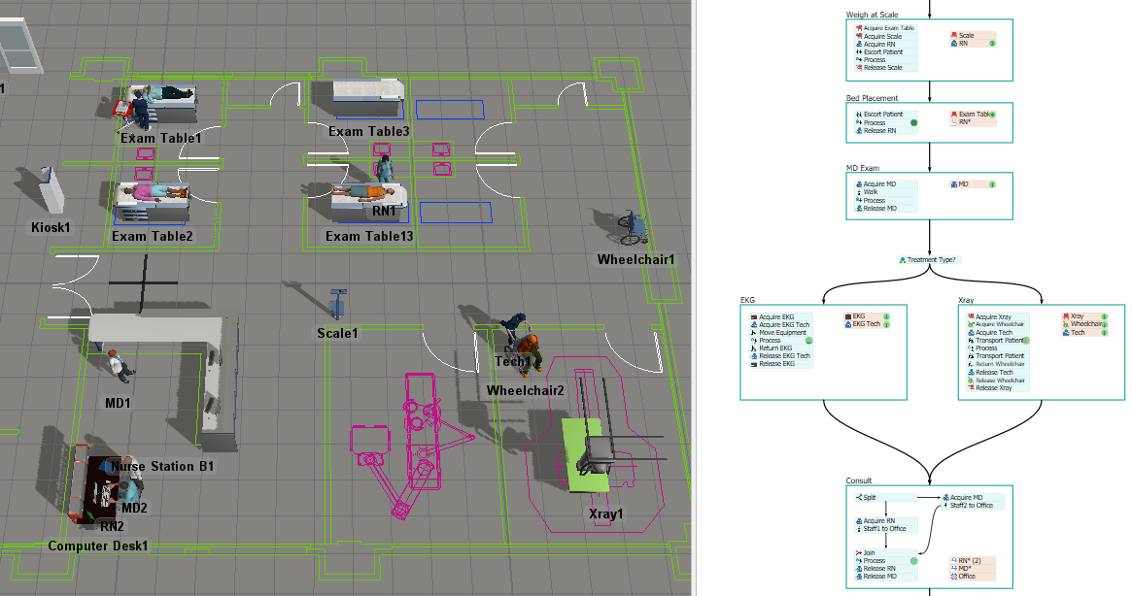
Task: Select the Treatment Type? decision activity
Action: pyautogui.click(x=930, y=260)
